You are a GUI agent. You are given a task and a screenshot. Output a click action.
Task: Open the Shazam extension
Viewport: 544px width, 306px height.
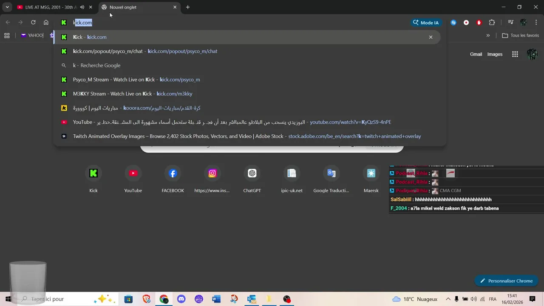pos(453,23)
